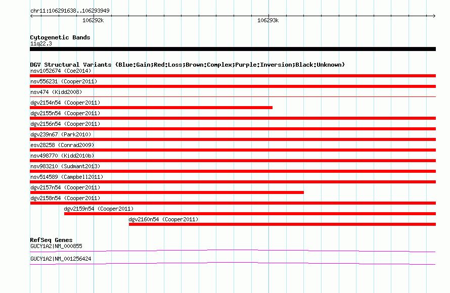The image size is (450, 293).
Task: Select nsv498770 (Kidd2010b) label
Action: pos(62,156)
